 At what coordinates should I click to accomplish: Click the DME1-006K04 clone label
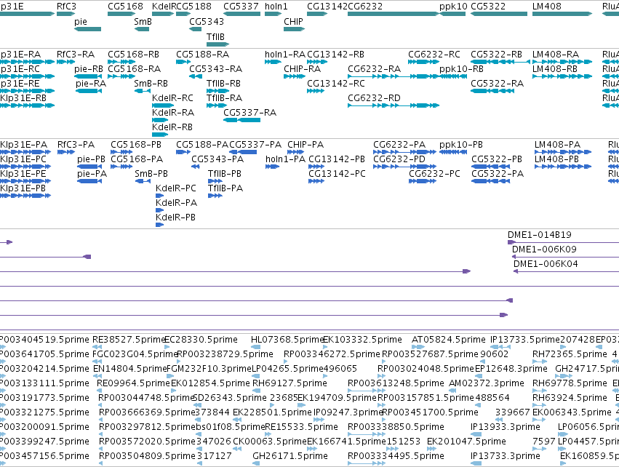point(546,264)
